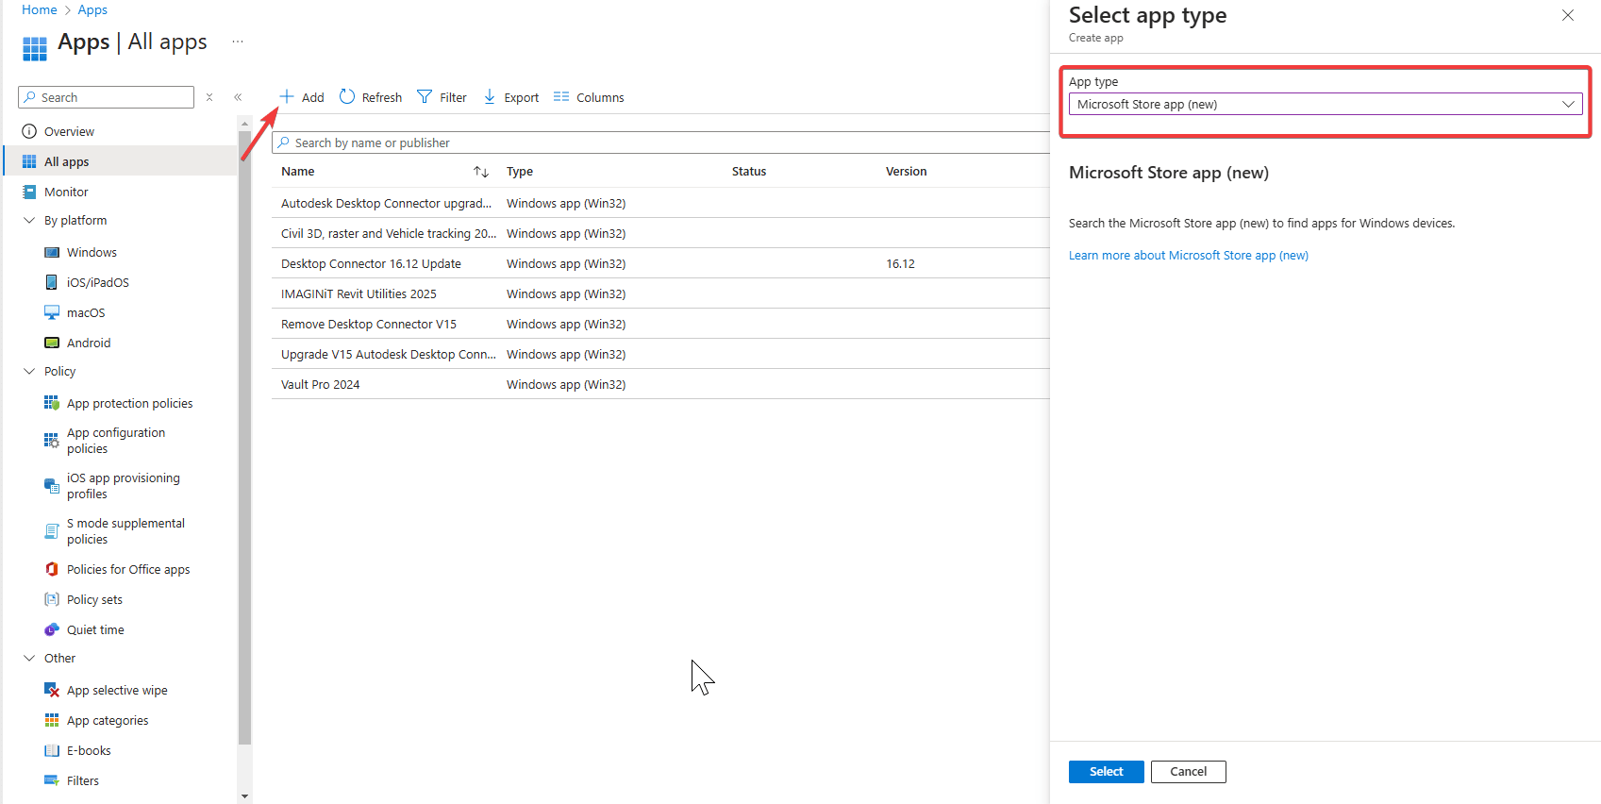Image resolution: width=1601 pixels, height=804 pixels.
Task: Open Vault Pro 2024 app row
Action: (660, 384)
